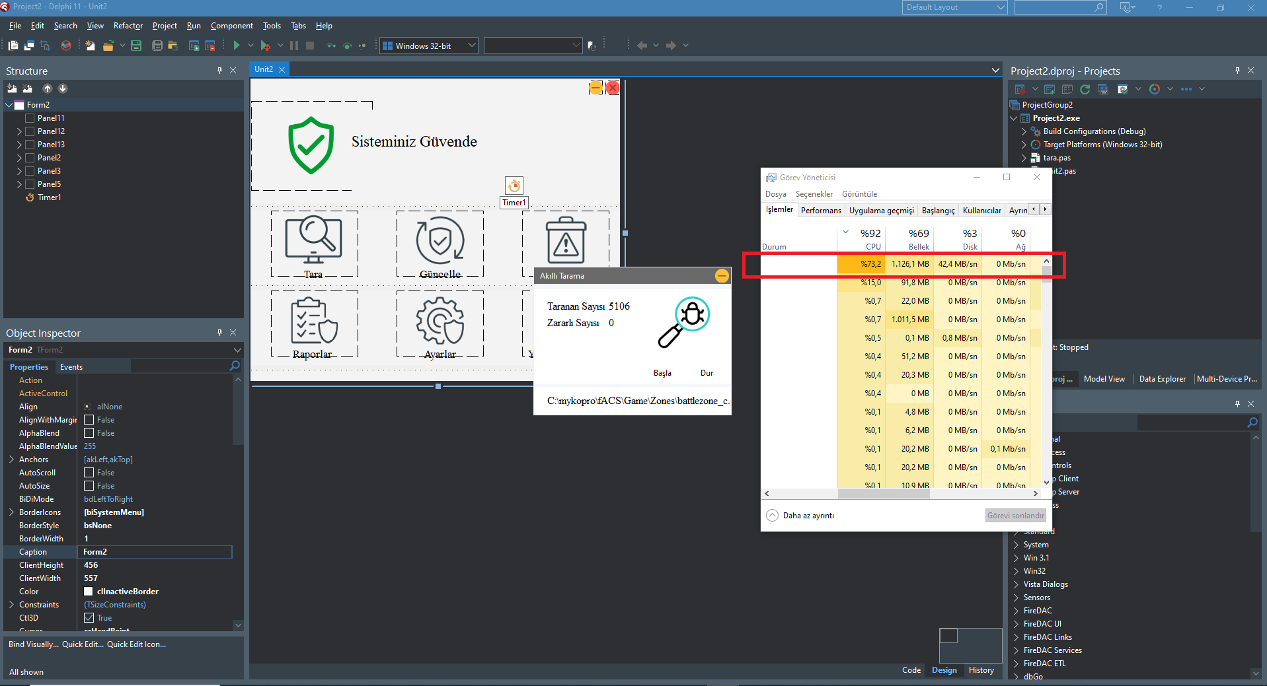
Task: Click the Güncelle update shield icon
Action: tap(440, 240)
